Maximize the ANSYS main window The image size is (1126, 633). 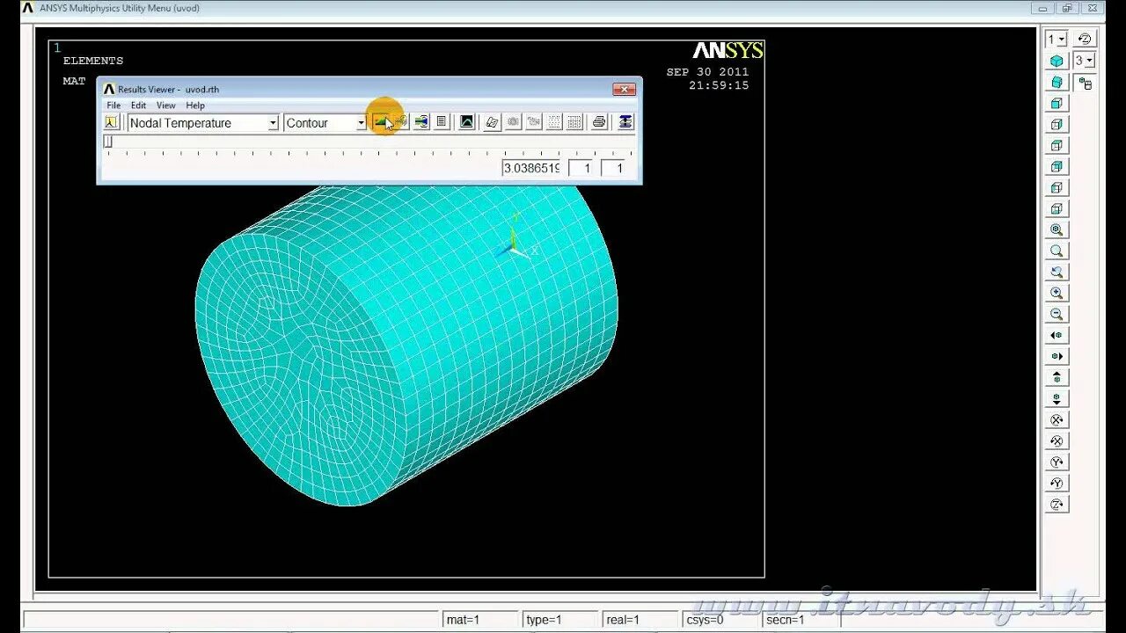(x=1068, y=8)
